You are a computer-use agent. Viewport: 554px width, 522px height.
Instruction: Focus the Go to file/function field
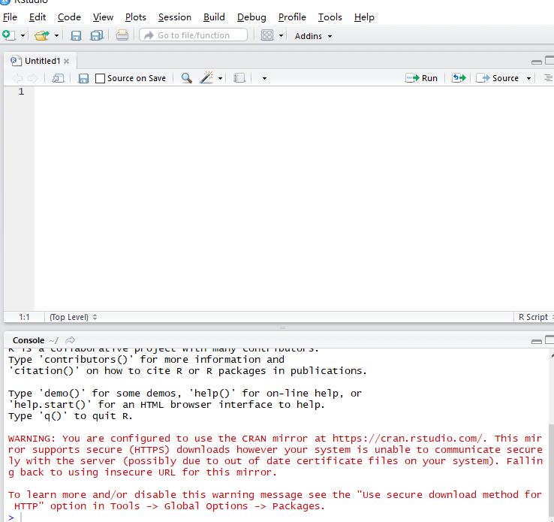tap(193, 35)
